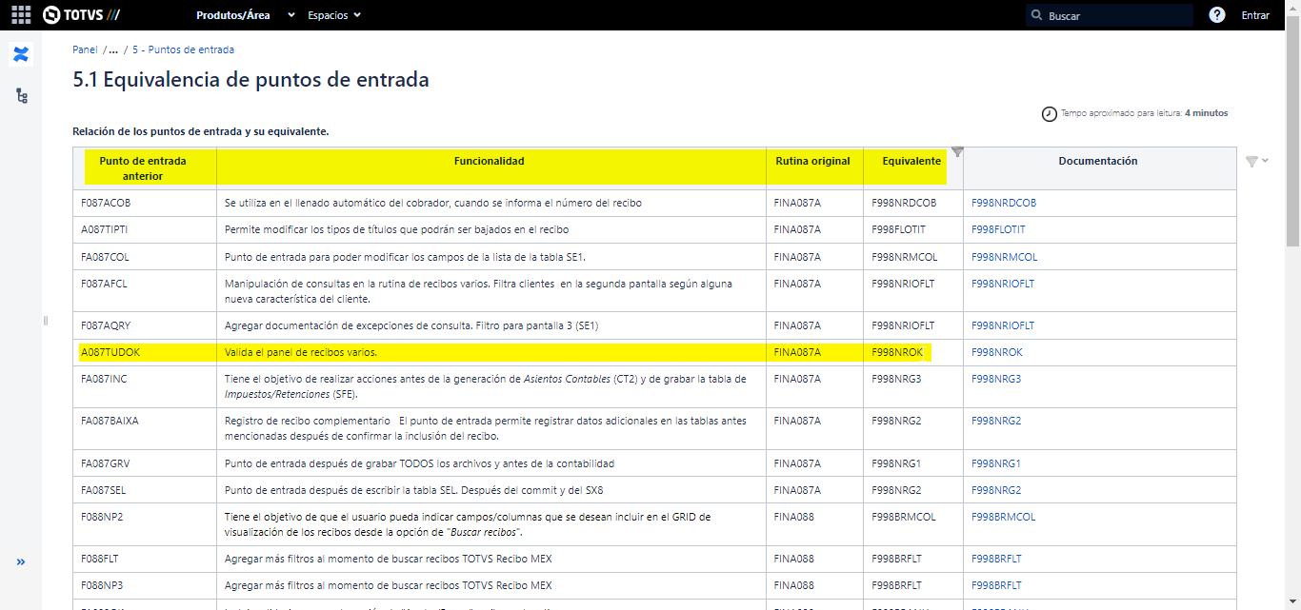1301x610 pixels.
Task: Click 'Valida el panel de recibos varios.' text
Action: (x=301, y=352)
